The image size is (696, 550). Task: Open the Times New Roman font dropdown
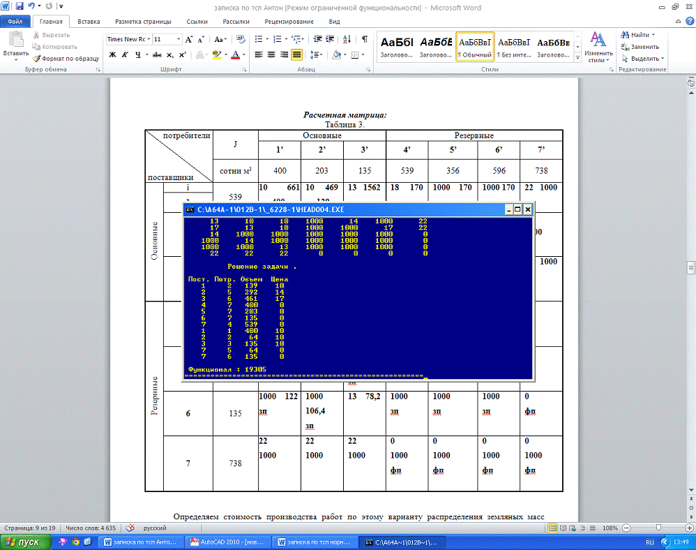[149, 40]
